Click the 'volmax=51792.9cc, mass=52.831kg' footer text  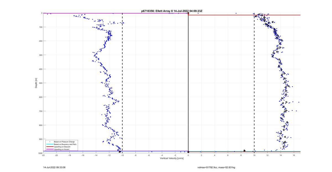coord(216,167)
